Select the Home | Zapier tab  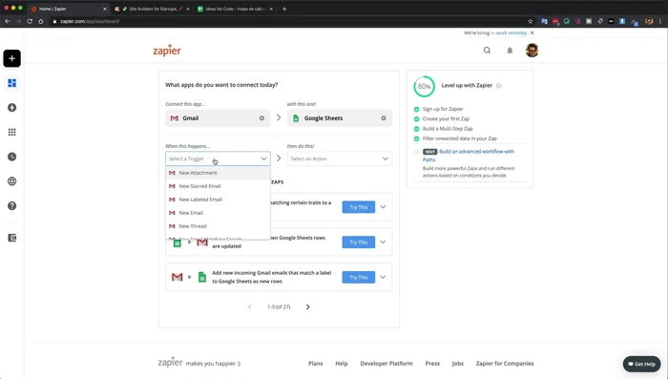tap(68, 9)
